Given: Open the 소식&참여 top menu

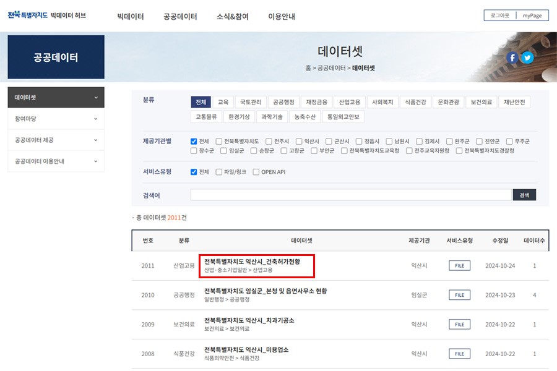Looking at the screenshot, I should [233, 16].
